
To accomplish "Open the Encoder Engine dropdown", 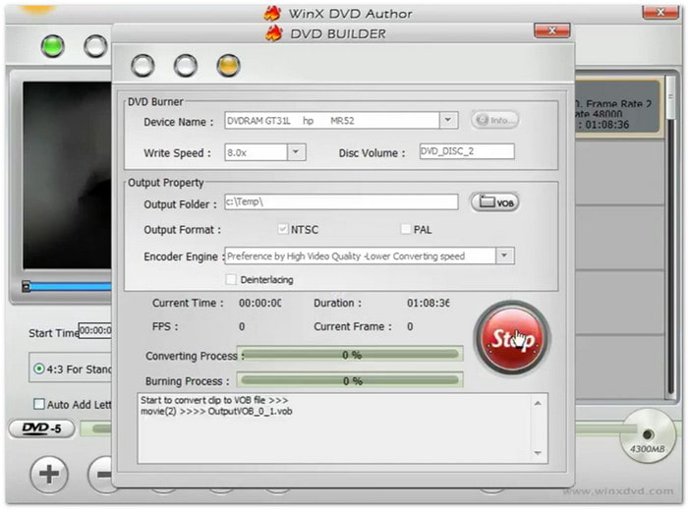I will [504, 255].
